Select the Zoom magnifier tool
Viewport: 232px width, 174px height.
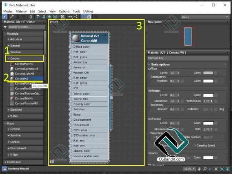tap(205, 169)
